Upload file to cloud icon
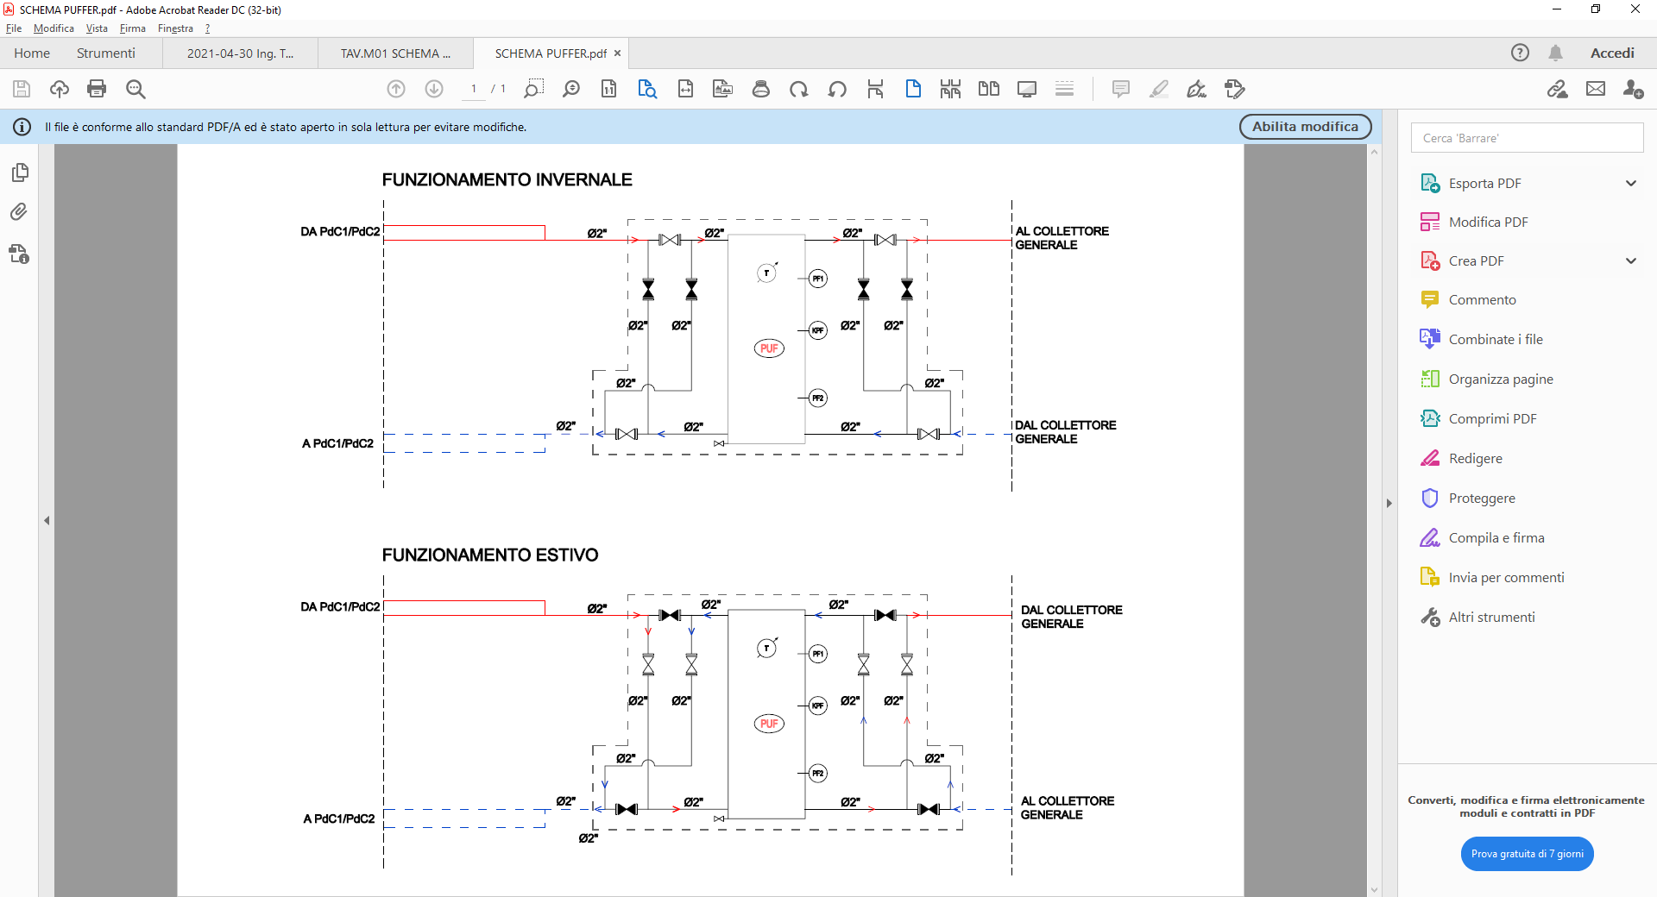This screenshot has height=897, width=1657. tap(60, 89)
